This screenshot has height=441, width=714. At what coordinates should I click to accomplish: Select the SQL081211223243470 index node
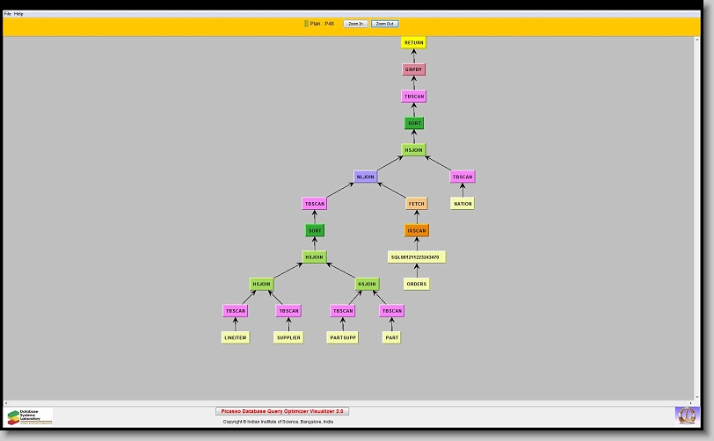[x=417, y=257]
